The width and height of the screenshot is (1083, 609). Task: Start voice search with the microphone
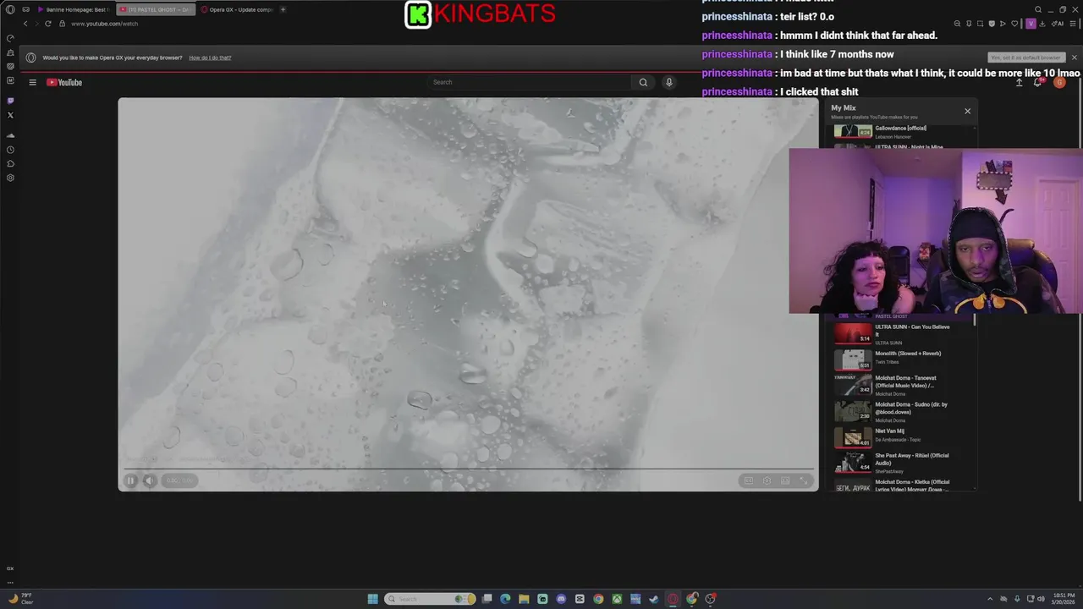pyautogui.click(x=668, y=82)
